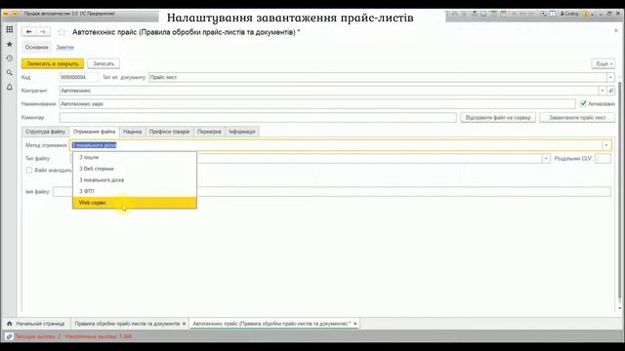
Task: Expand the Контрагент dropdown arrow
Action: pos(603,91)
